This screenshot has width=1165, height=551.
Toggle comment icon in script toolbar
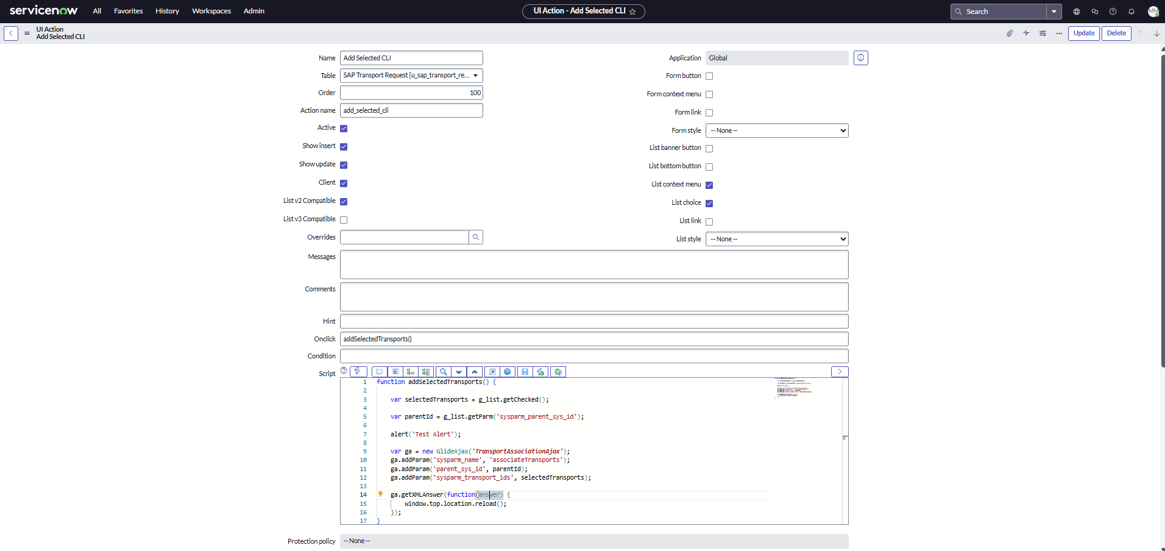pos(379,372)
